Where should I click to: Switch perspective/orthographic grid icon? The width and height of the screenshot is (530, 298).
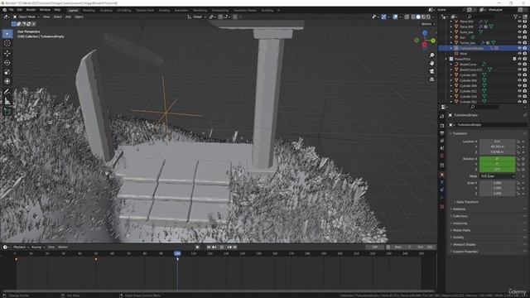[431, 79]
